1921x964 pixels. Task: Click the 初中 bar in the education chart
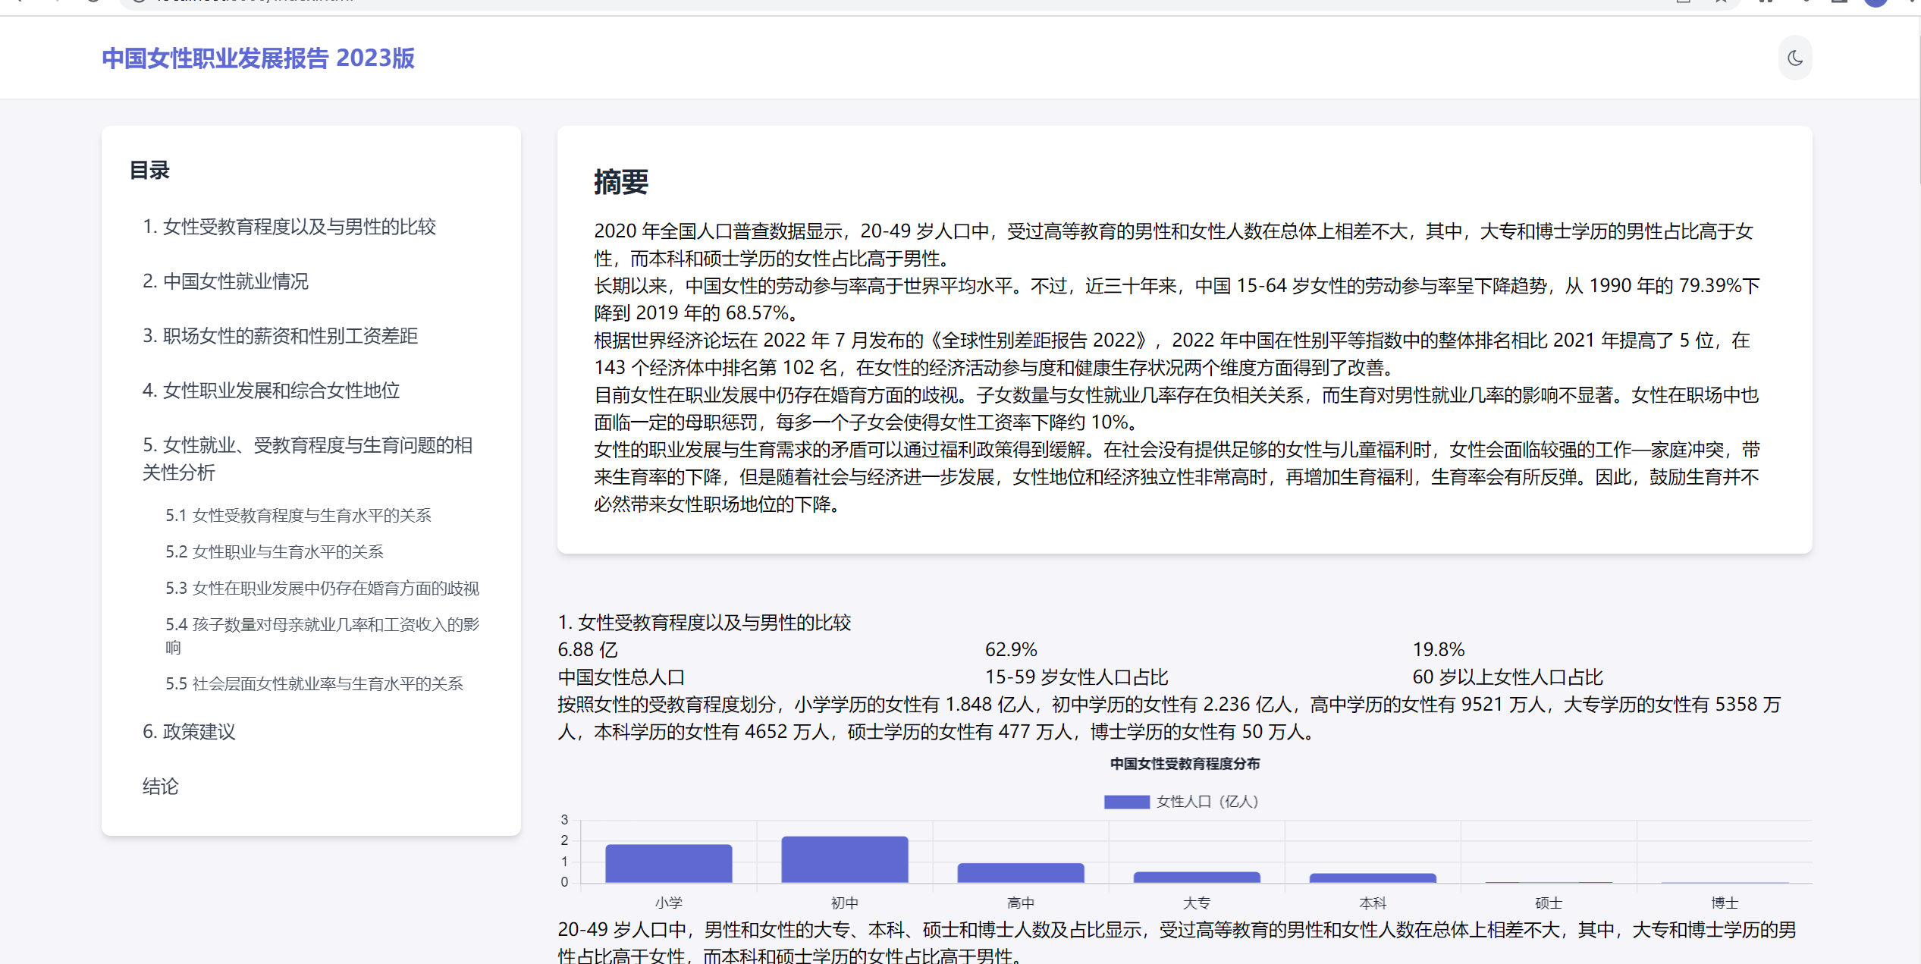click(844, 859)
